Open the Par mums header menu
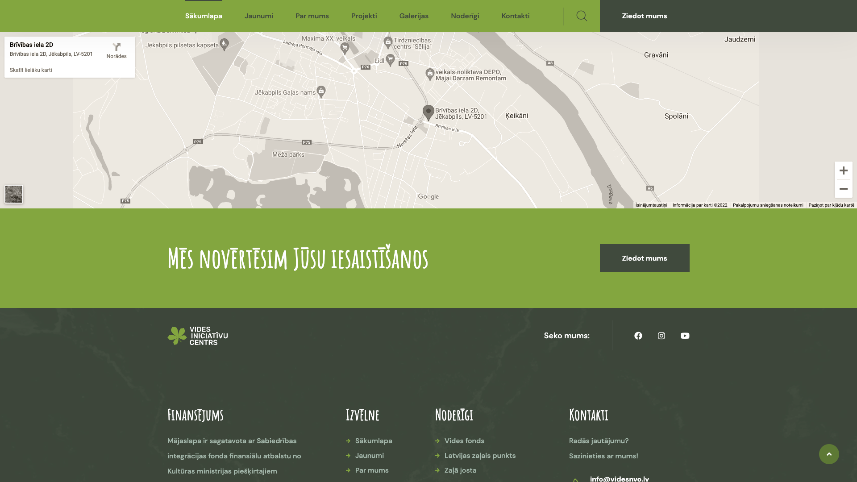857x482 pixels. (x=312, y=16)
